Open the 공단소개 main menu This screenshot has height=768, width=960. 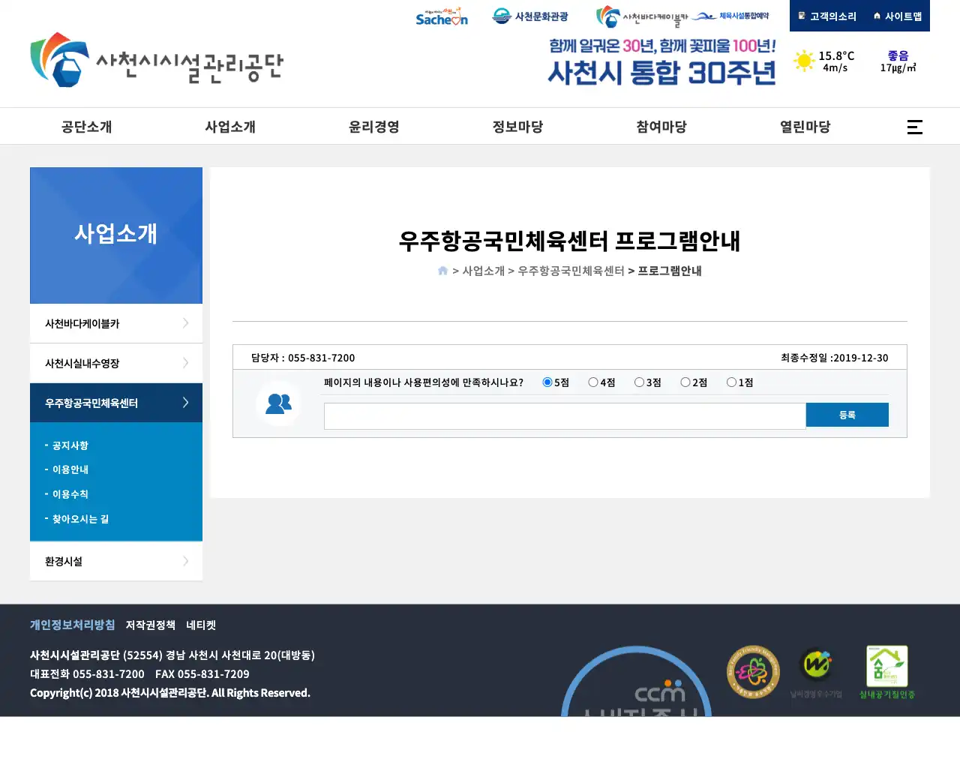point(86,127)
